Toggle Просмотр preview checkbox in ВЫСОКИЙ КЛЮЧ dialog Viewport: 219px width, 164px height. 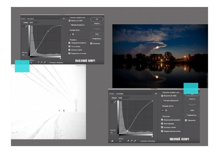[91, 43]
